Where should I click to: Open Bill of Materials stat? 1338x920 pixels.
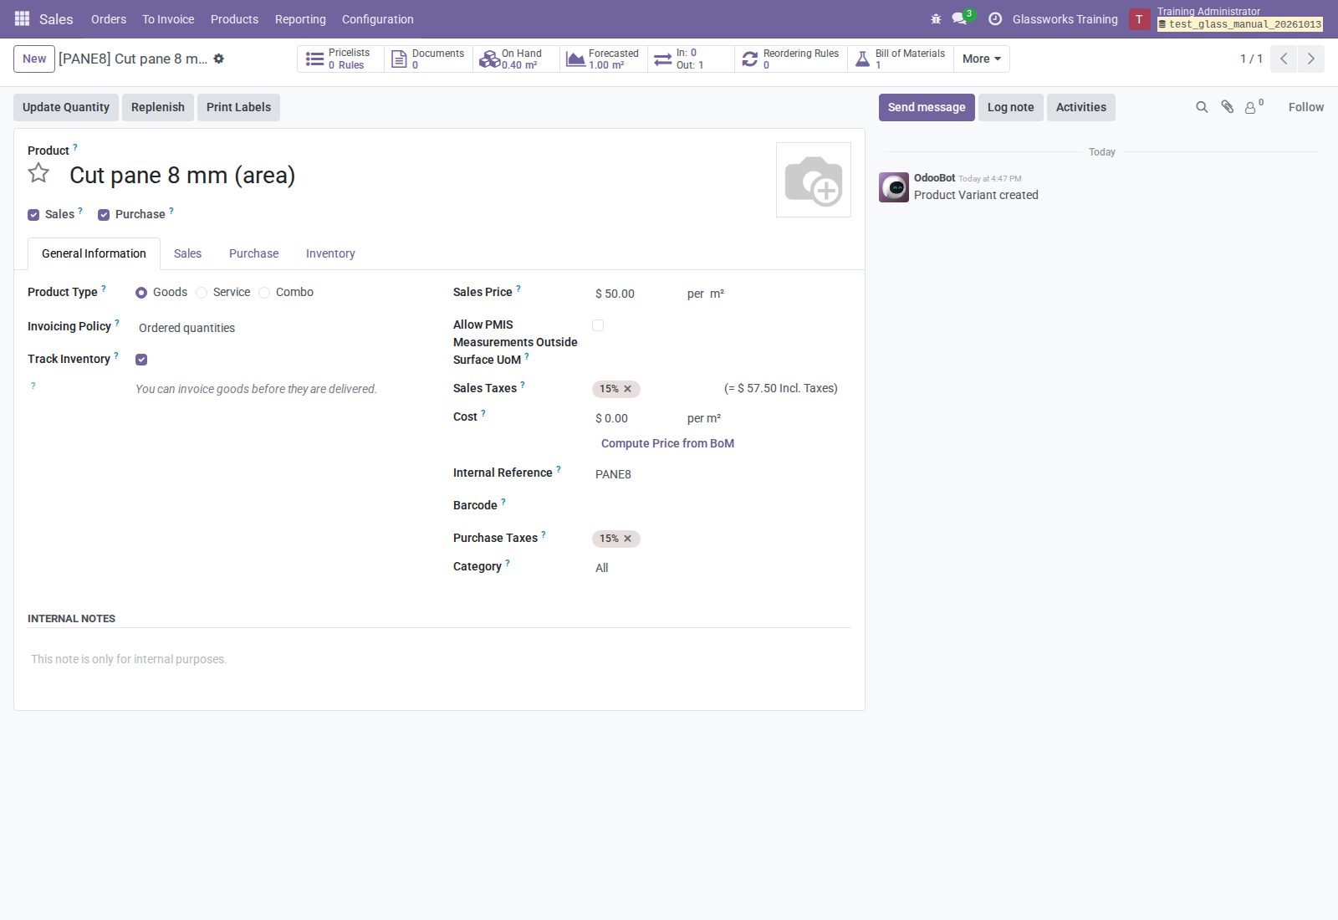coord(901,59)
